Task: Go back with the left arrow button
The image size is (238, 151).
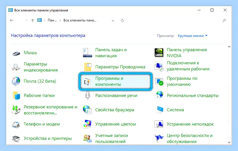Action: pyautogui.click(x=11, y=20)
